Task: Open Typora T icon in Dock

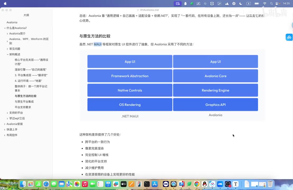Action: (236, 184)
